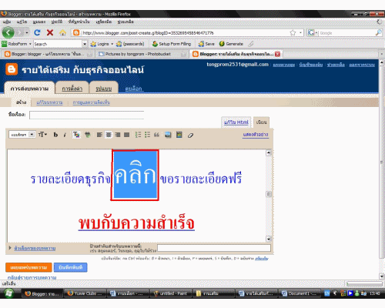The height and width of the screenshot is (308, 385).
Task: Select the align center icon
Action: pos(109,135)
